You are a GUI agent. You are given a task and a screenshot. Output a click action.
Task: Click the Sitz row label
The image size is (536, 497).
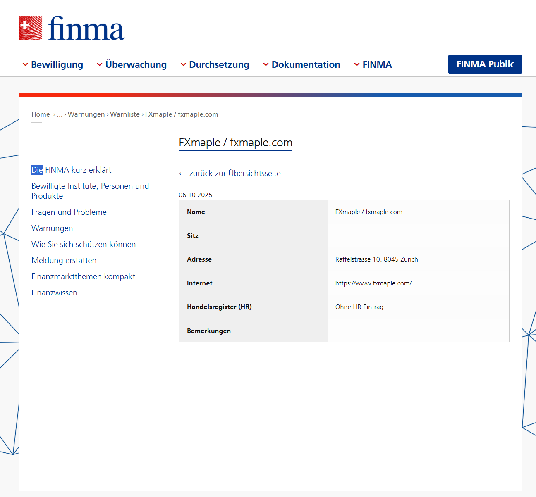pos(193,236)
